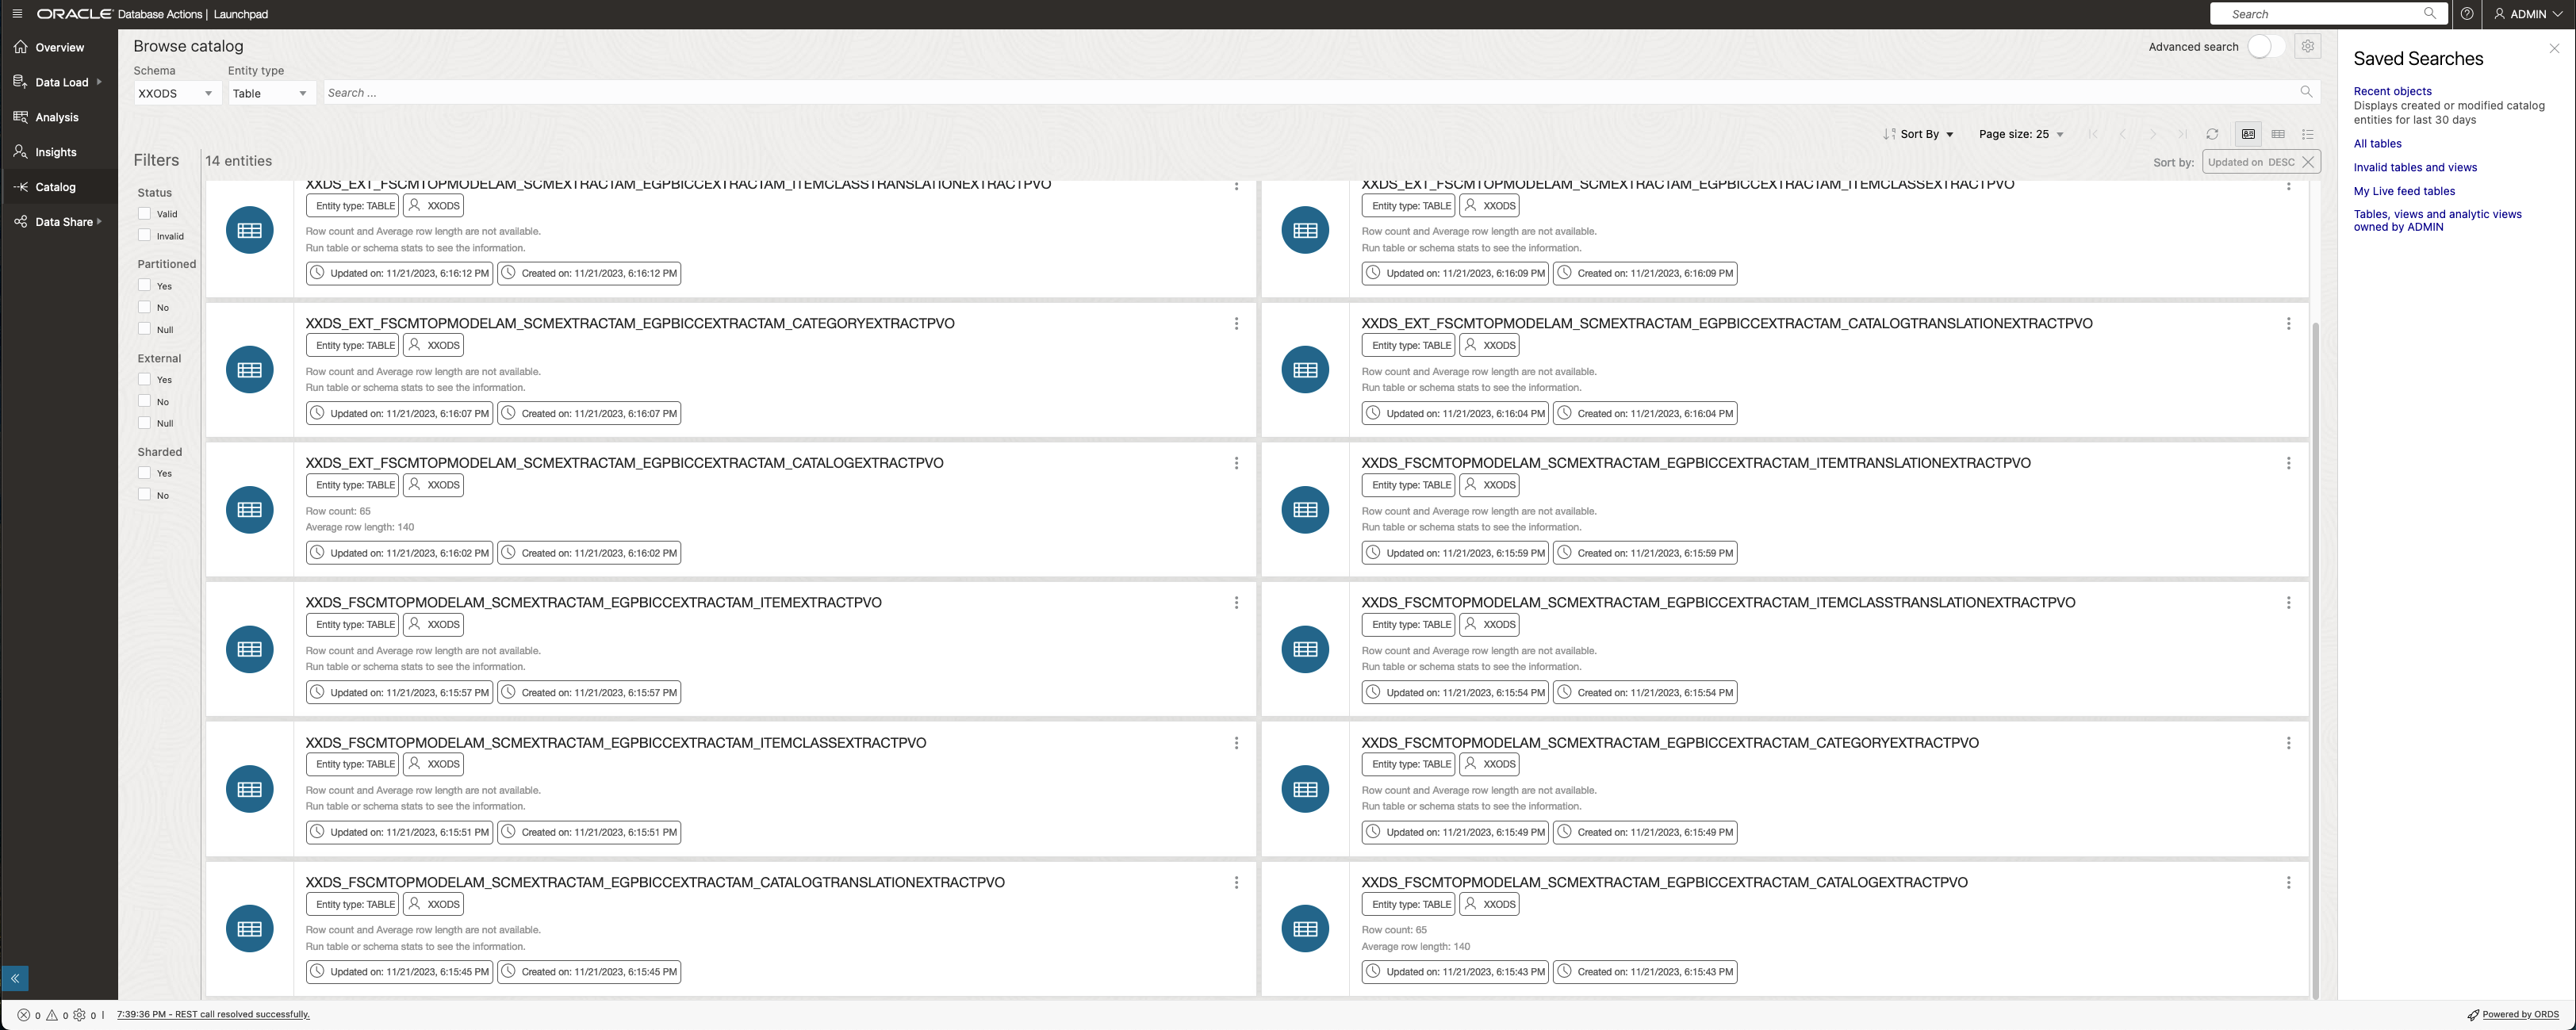
Task: Open the help icon in the header
Action: [2466, 13]
